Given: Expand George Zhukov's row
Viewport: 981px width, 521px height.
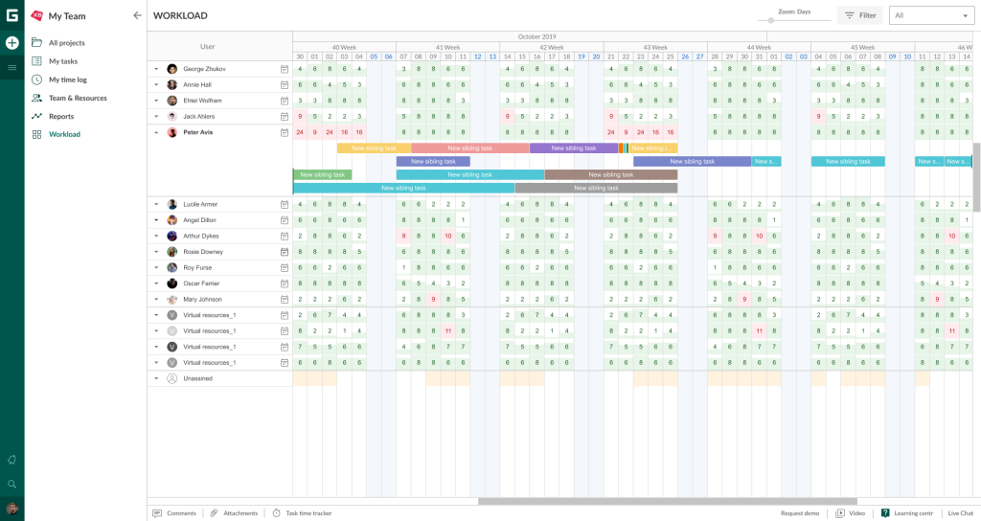Looking at the screenshot, I should (x=156, y=69).
